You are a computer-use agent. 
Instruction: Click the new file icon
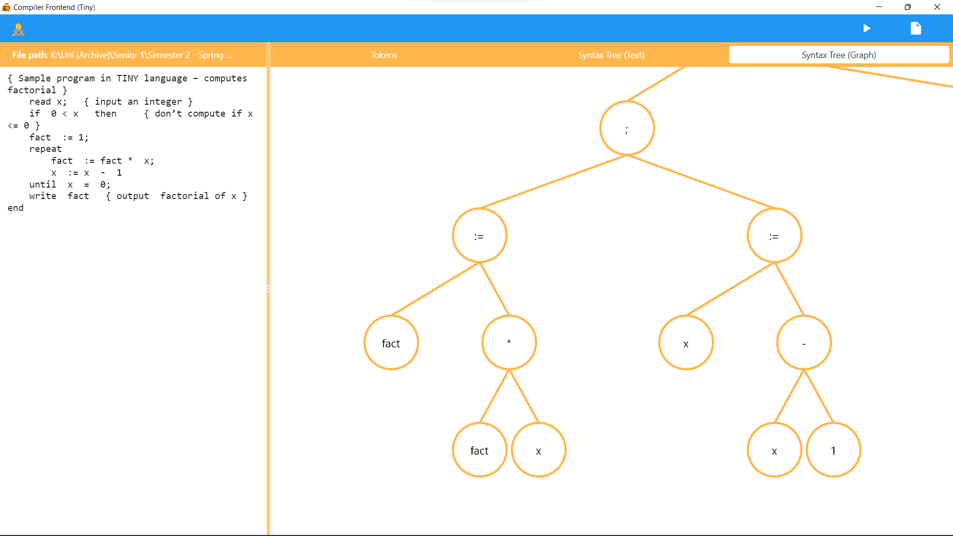[x=915, y=28]
